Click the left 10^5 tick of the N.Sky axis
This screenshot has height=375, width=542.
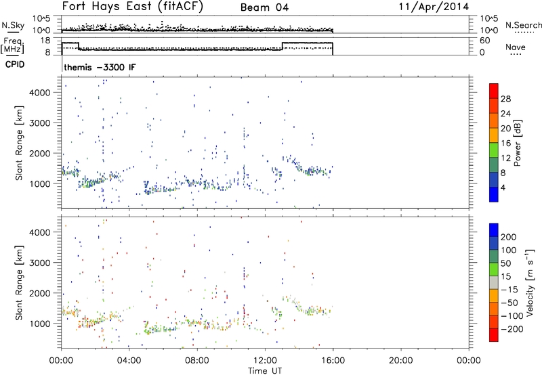coord(41,18)
